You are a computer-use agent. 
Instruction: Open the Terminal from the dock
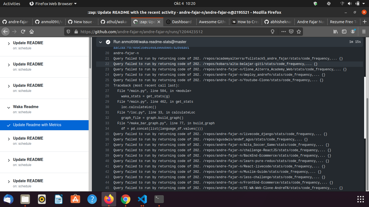click(x=159, y=199)
